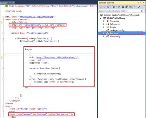Click the References node icon
Viewport: 146px width, 118px height.
107,24
